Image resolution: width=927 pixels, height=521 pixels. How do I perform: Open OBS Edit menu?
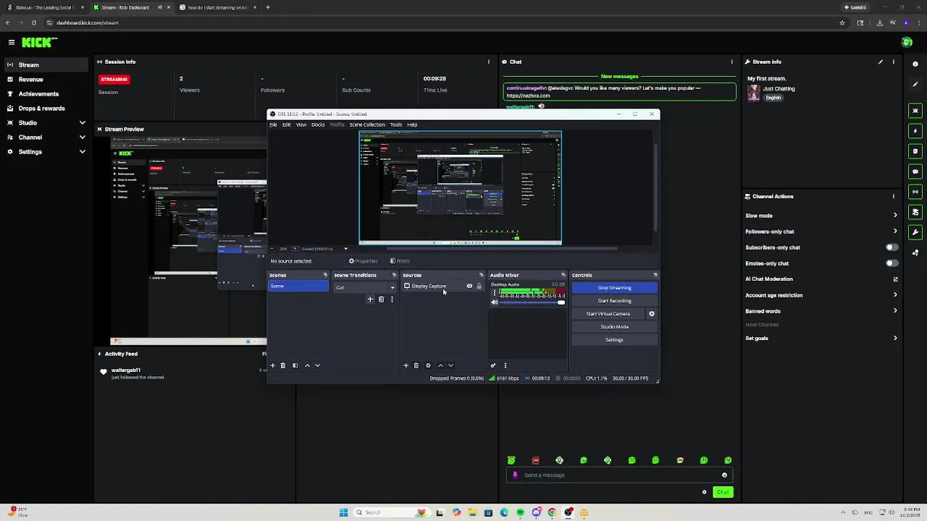tap(286, 124)
